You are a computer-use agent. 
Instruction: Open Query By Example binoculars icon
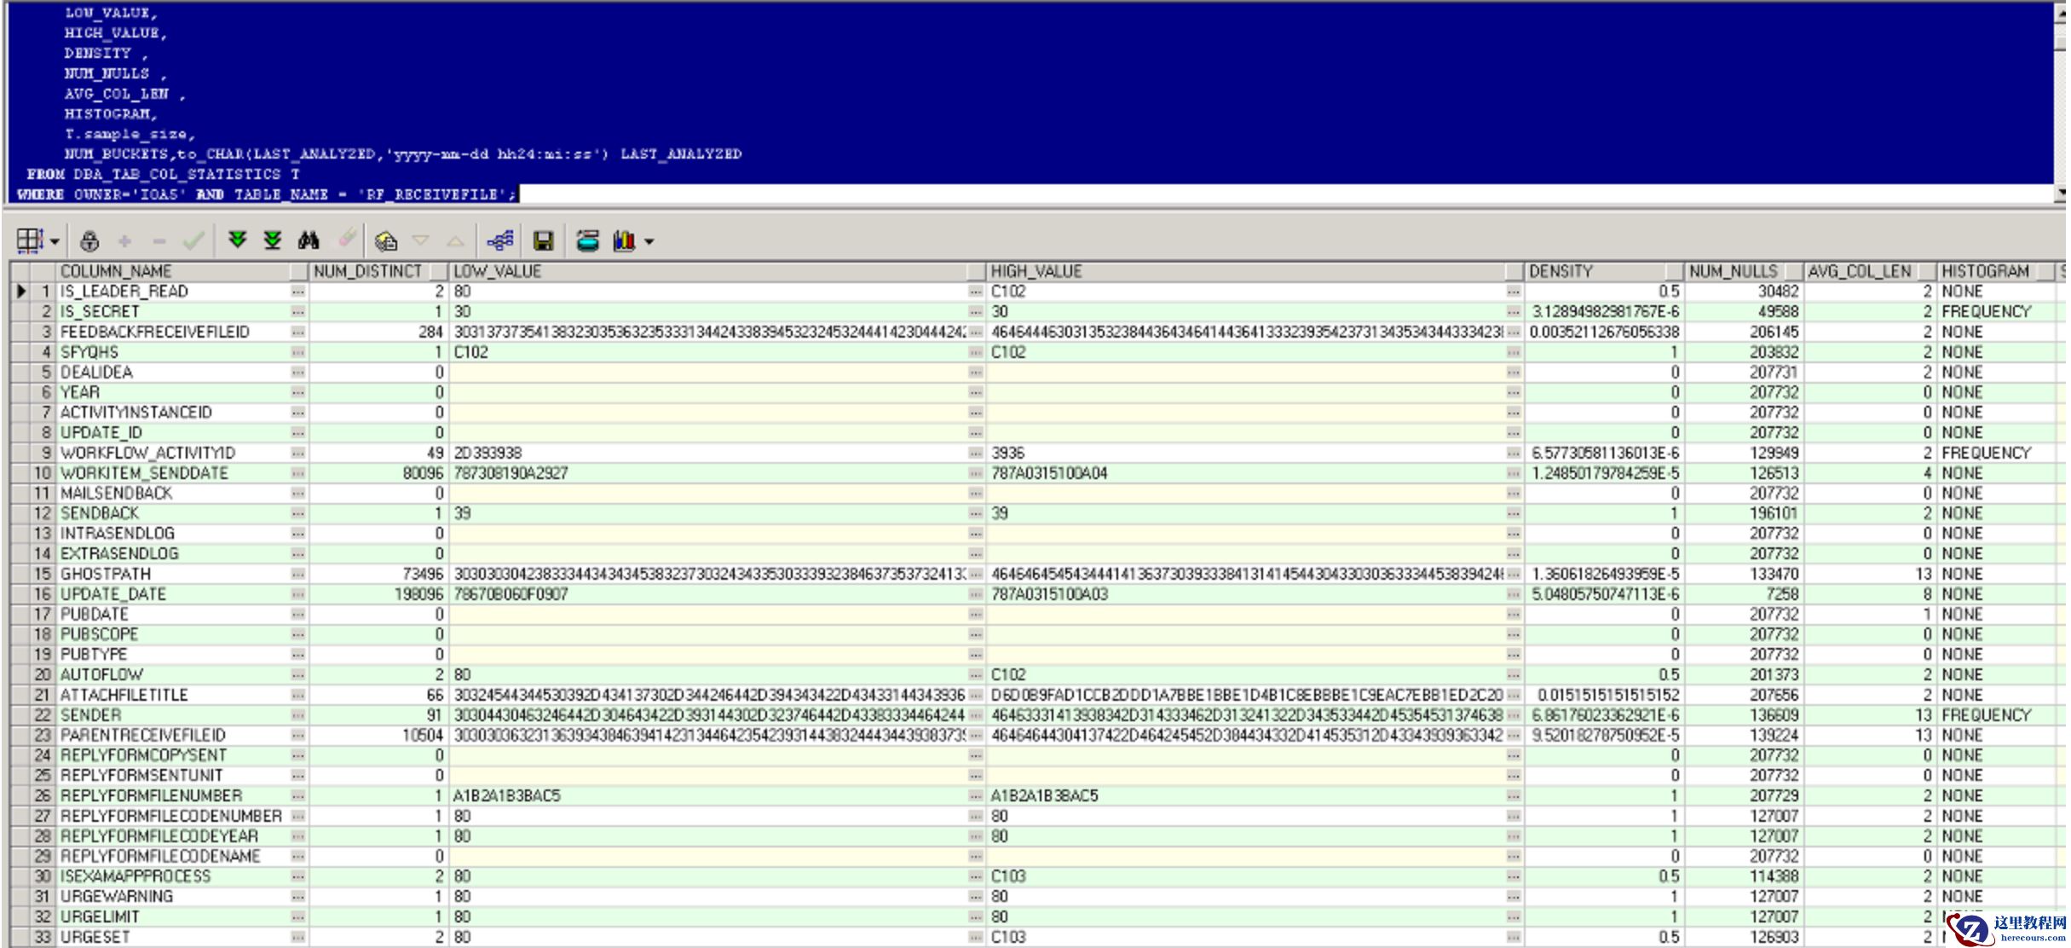click(309, 240)
